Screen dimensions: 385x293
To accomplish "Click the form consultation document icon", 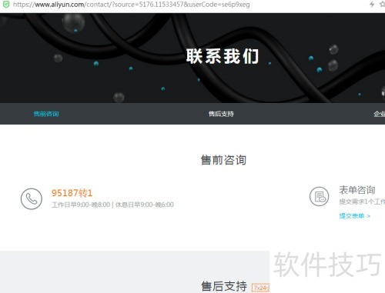I will pyautogui.click(x=319, y=196).
